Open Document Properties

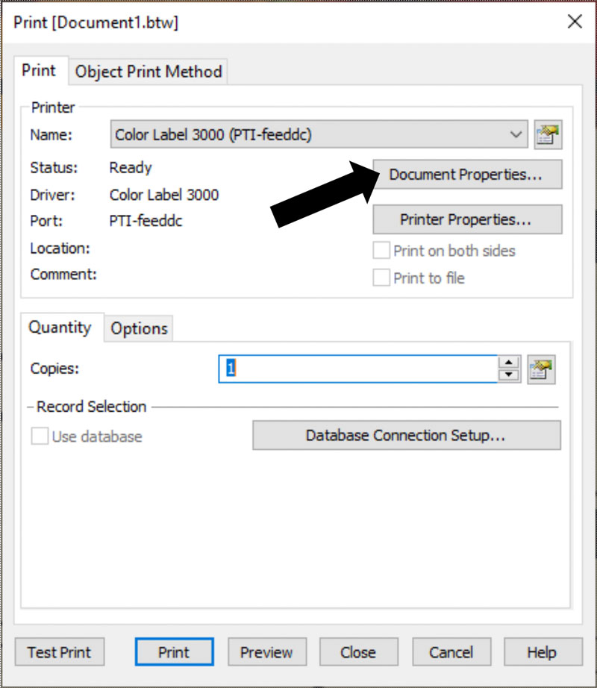click(467, 175)
